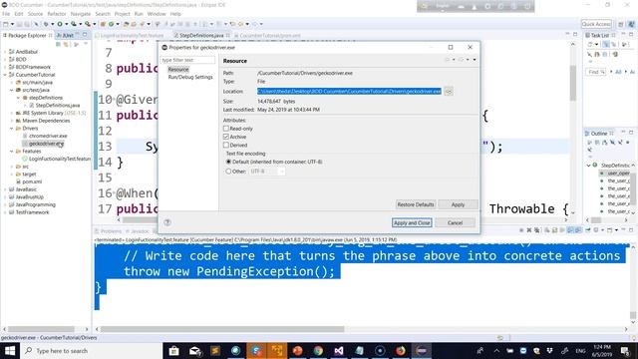Screen dimensions: 638x359
Task: Click the Collapse All icon in Package Explorer
Action: click(x=58, y=44)
